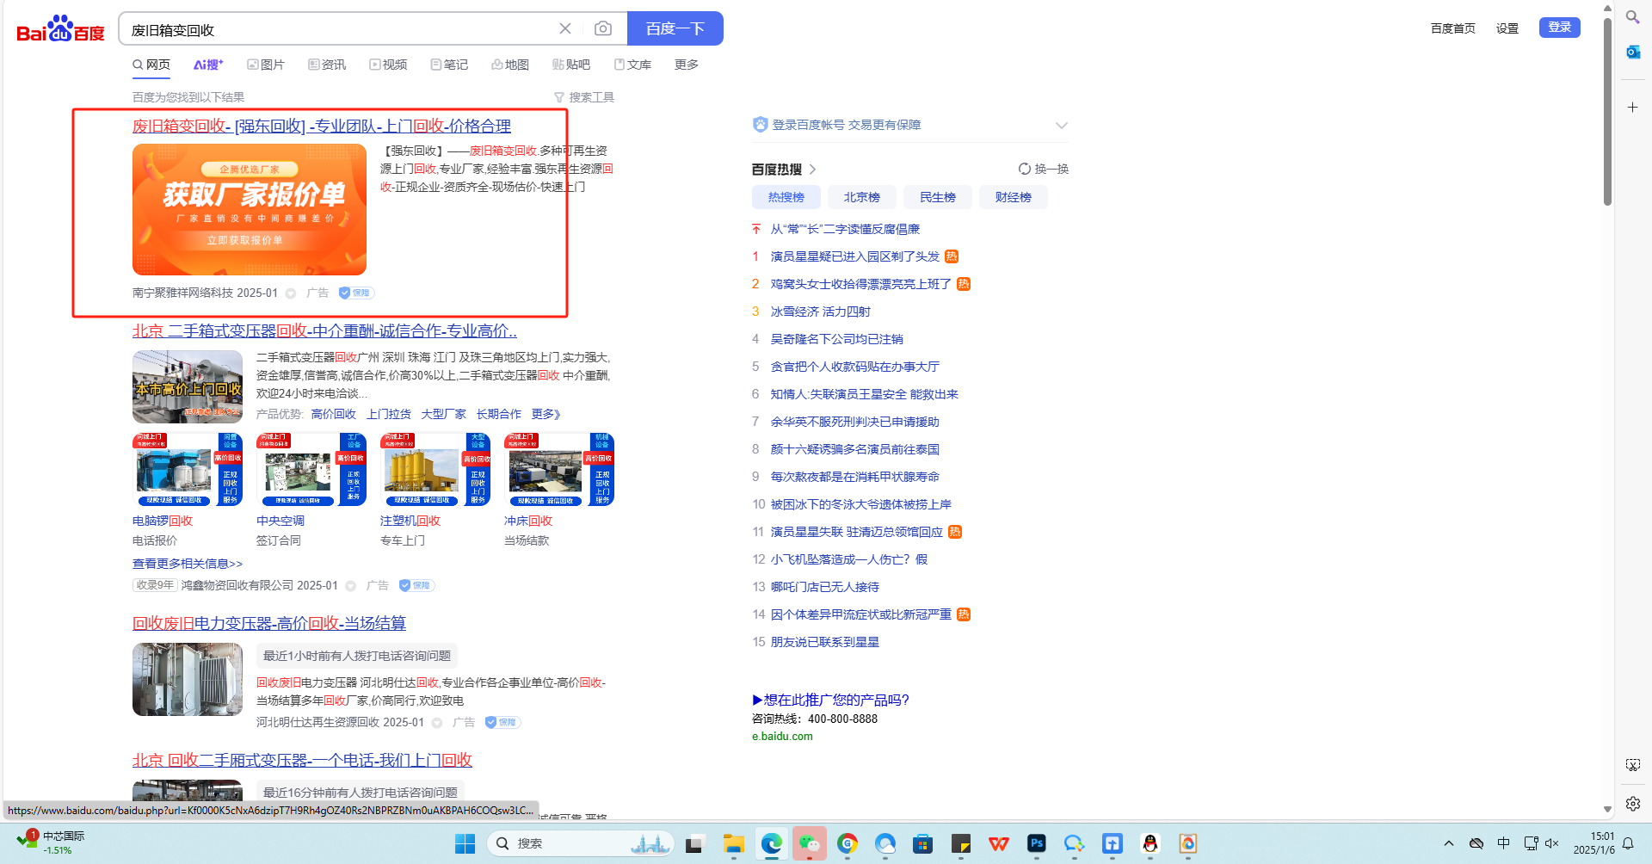The width and height of the screenshot is (1652, 864).
Task: Open Google Chrome from the taskbar
Action: click(848, 843)
